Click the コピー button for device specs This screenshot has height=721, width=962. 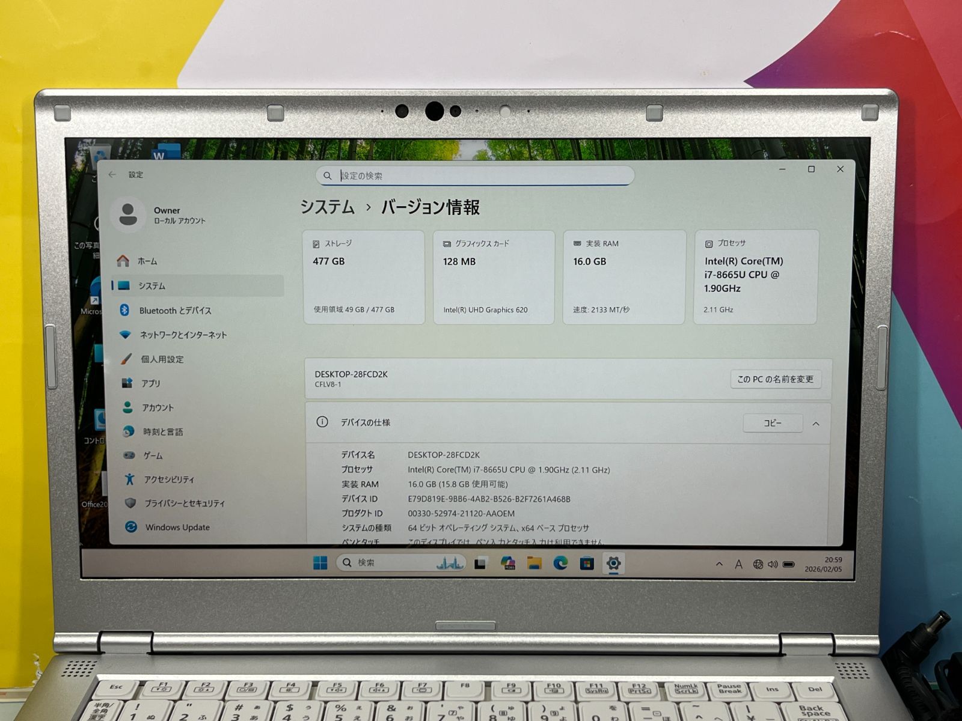pos(773,423)
